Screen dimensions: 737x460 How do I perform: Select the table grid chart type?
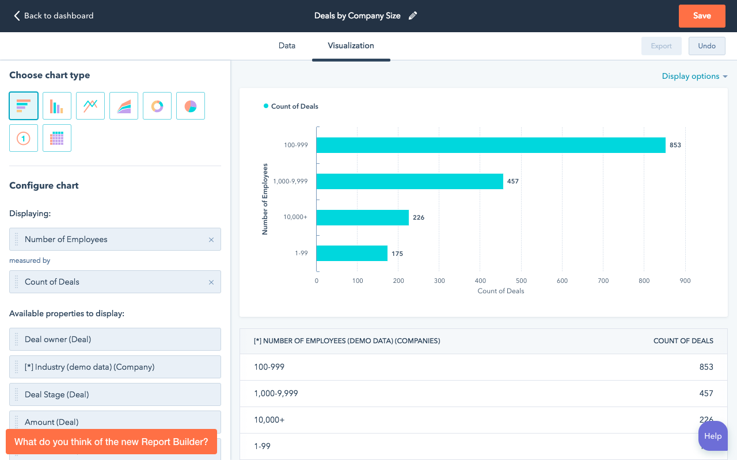(x=57, y=138)
